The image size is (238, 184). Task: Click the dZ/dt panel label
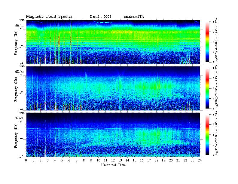(x=19, y=118)
